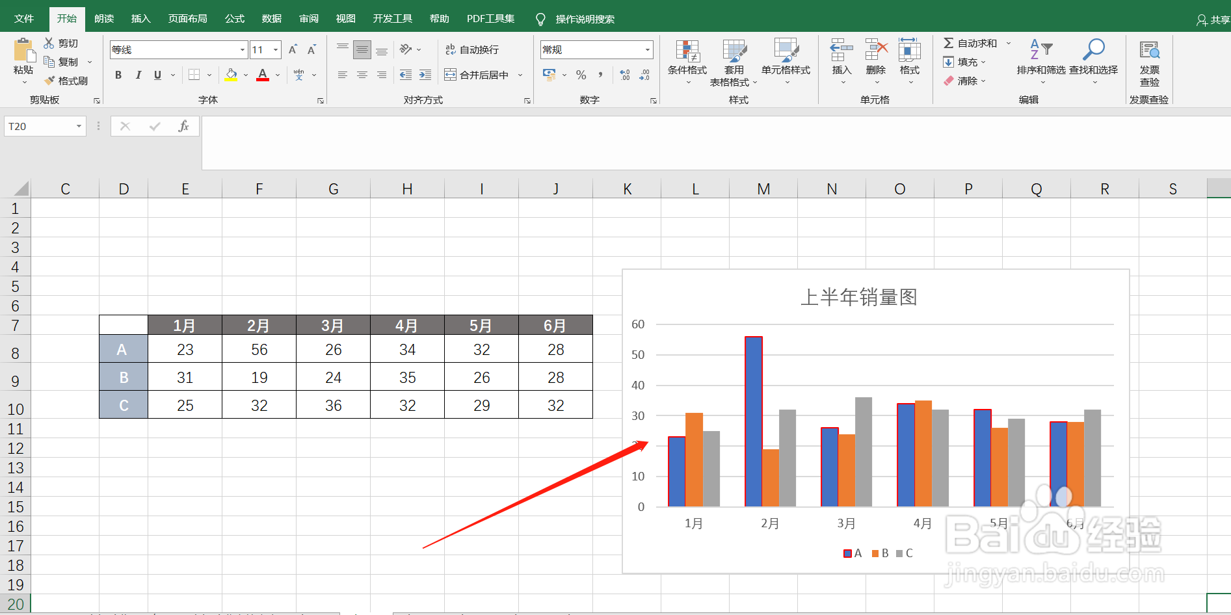Expand the Merge and Center dropdown arrow

point(520,75)
